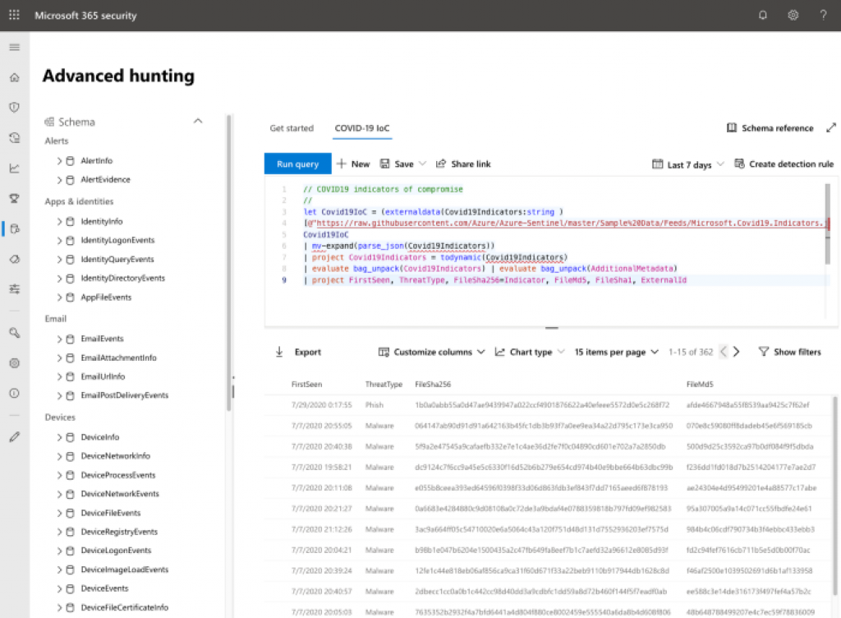Viewport: 841px width, 618px height.
Task: Switch to the Get started tab
Action: [292, 128]
